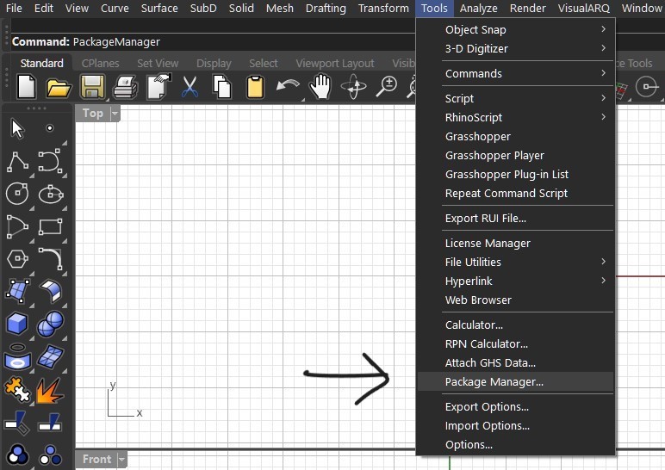Image resolution: width=665 pixels, height=470 pixels.
Task: Click the New file icon
Action: click(27, 87)
